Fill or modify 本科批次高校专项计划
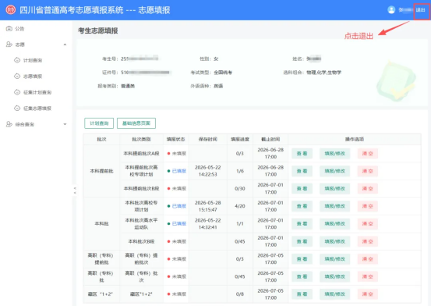This screenshot has width=431, height=306. 334,206
